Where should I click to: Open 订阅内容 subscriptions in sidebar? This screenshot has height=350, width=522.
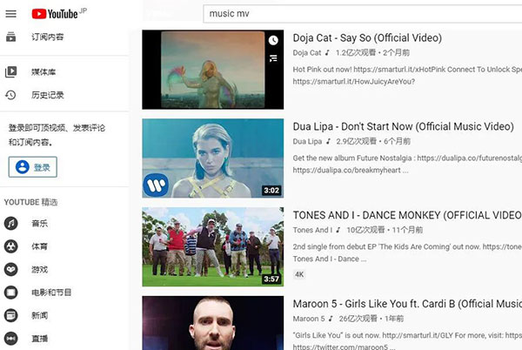tap(47, 37)
